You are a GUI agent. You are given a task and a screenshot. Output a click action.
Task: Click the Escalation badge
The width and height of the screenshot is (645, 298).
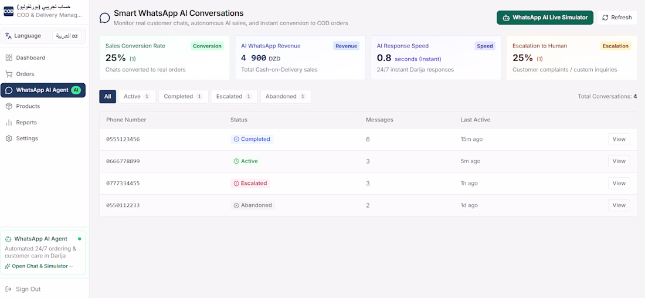(615, 46)
